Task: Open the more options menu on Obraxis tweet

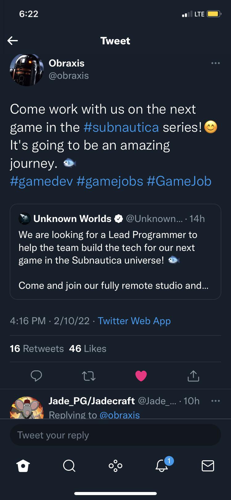Action: click(215, 63)
